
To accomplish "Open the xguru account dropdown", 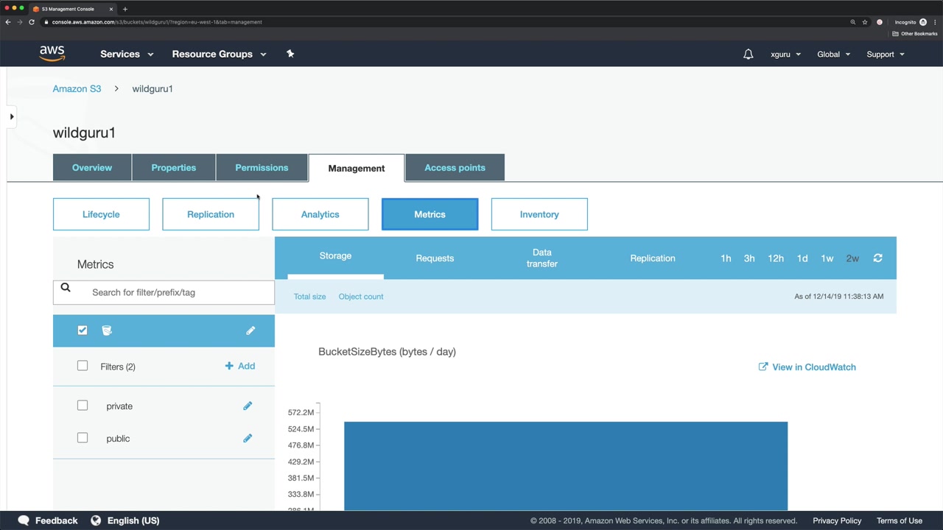I will point(785,54).
